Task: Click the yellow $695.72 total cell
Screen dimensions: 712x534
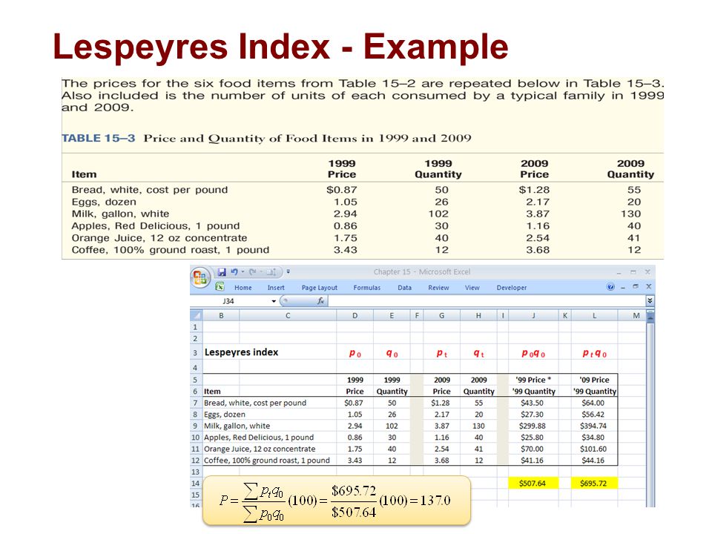Action: tap(594, 483)
